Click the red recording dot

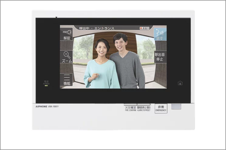tap(141, 28)
